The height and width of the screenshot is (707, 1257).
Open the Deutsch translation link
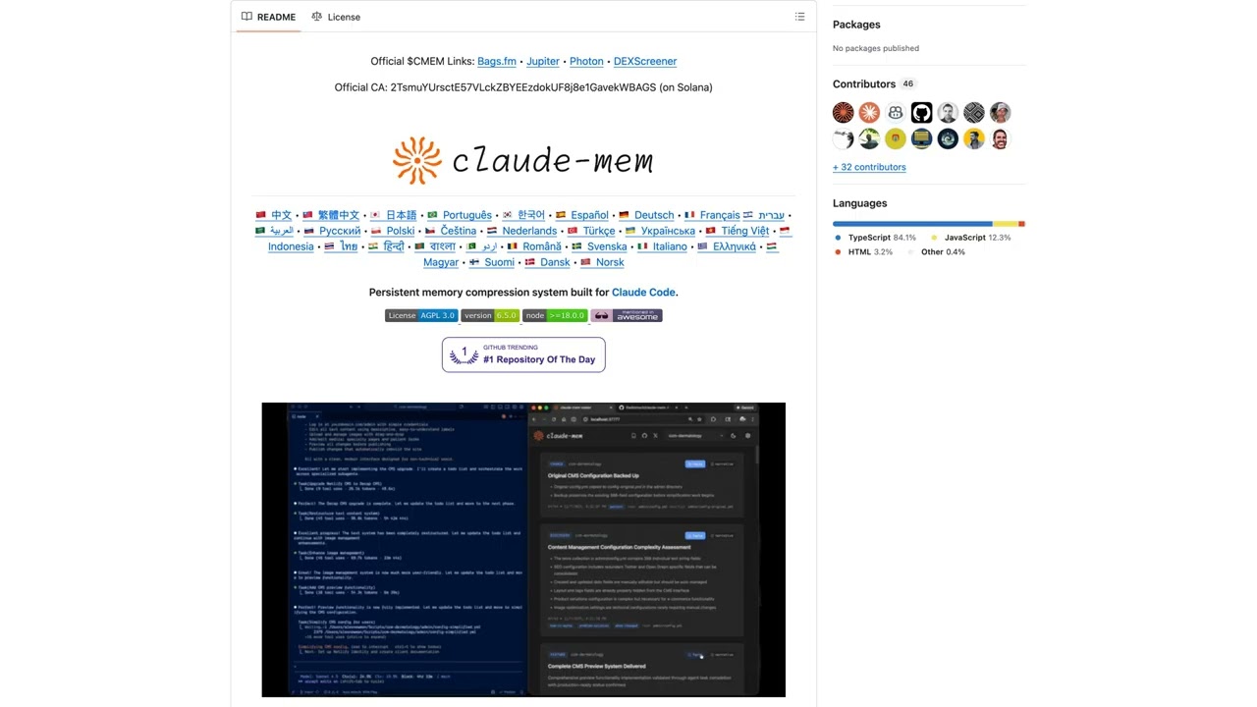[x=646, y=215]
